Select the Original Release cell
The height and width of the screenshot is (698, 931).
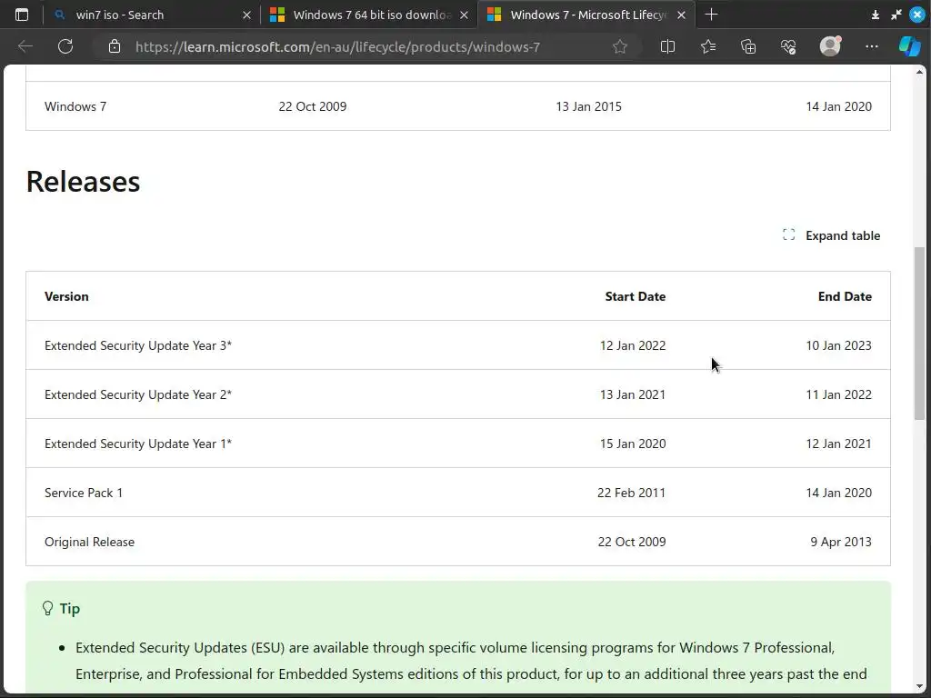[x=90, y=542]
